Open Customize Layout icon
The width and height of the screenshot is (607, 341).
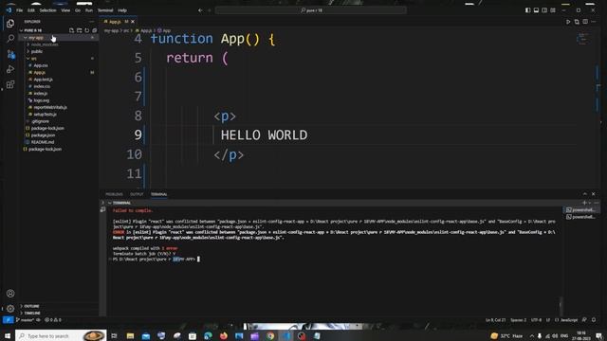553,10
